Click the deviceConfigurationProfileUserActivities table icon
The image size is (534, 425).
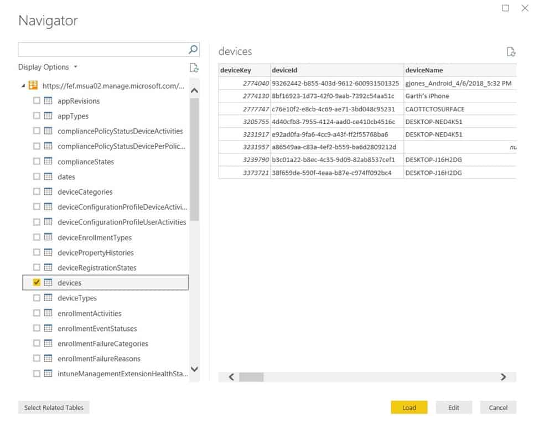[48, 222]
